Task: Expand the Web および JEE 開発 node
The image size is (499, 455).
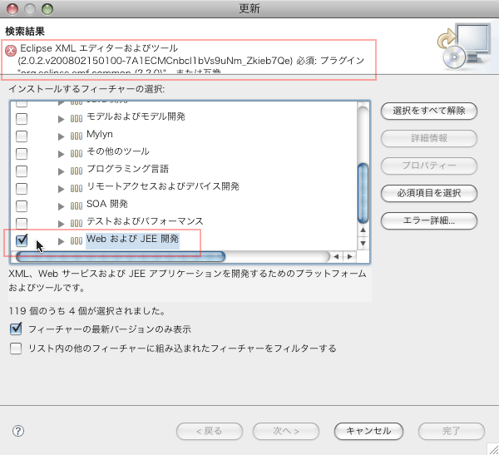Action: pos(61,241)
